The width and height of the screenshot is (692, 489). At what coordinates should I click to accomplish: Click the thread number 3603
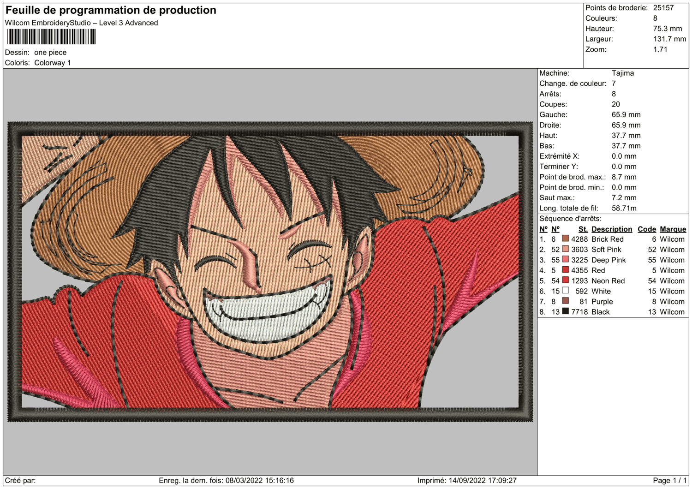(x=579, y=250)
